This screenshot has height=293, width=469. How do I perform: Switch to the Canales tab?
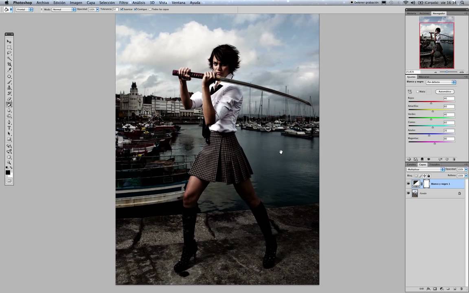click(411, 164)
